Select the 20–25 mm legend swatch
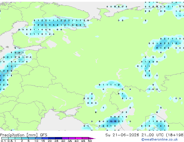Screen dimensions: 184x142 (x=52, y=138)
